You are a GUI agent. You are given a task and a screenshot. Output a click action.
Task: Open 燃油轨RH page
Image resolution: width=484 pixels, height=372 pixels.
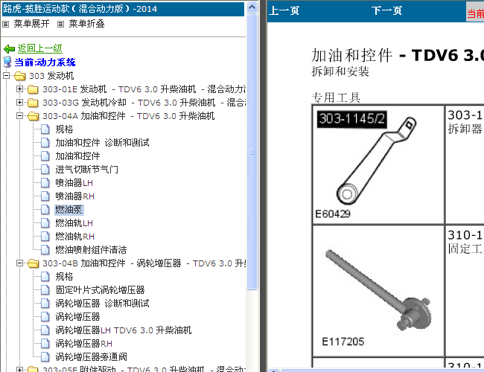pyautogui.click(x=74, y=237)
